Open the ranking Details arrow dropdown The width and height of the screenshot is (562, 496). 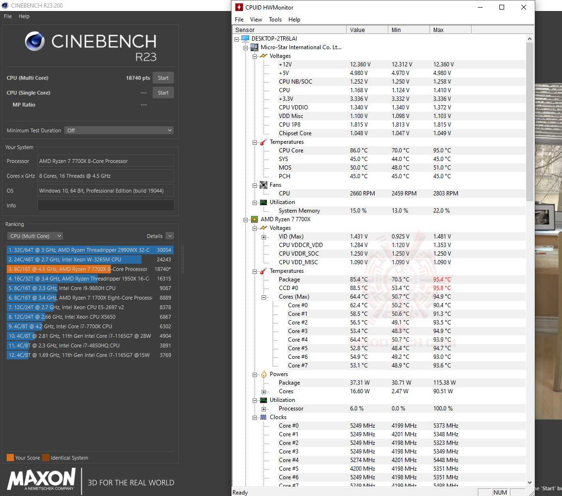pyautogui.click(x=170, y=236)
